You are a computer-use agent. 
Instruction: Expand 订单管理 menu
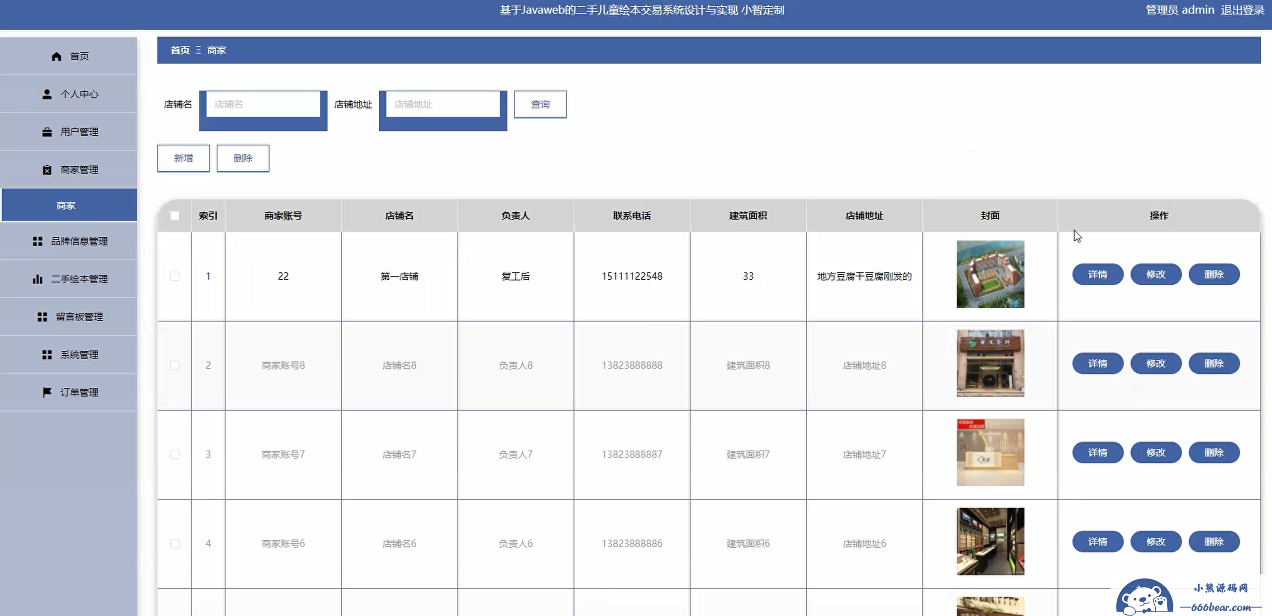pyautogui.click(x=69, y=392)
